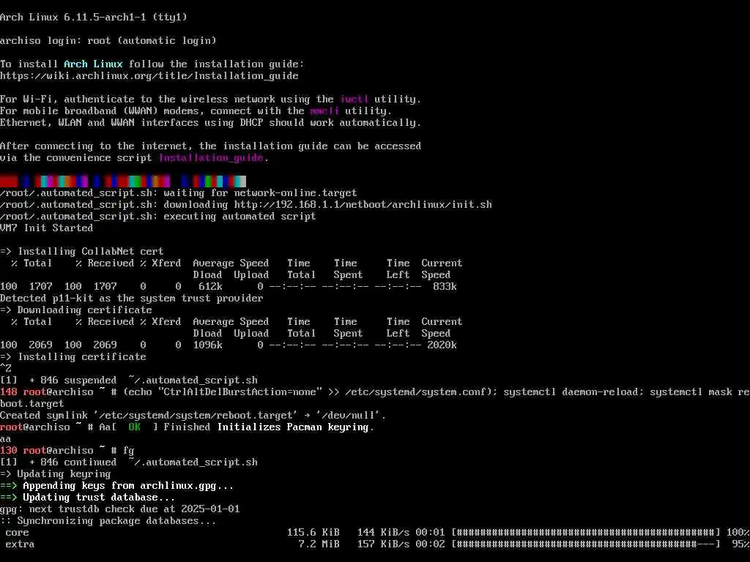Click the '^Z' suspend character line

pyautogui.click(x=6, y=369)
